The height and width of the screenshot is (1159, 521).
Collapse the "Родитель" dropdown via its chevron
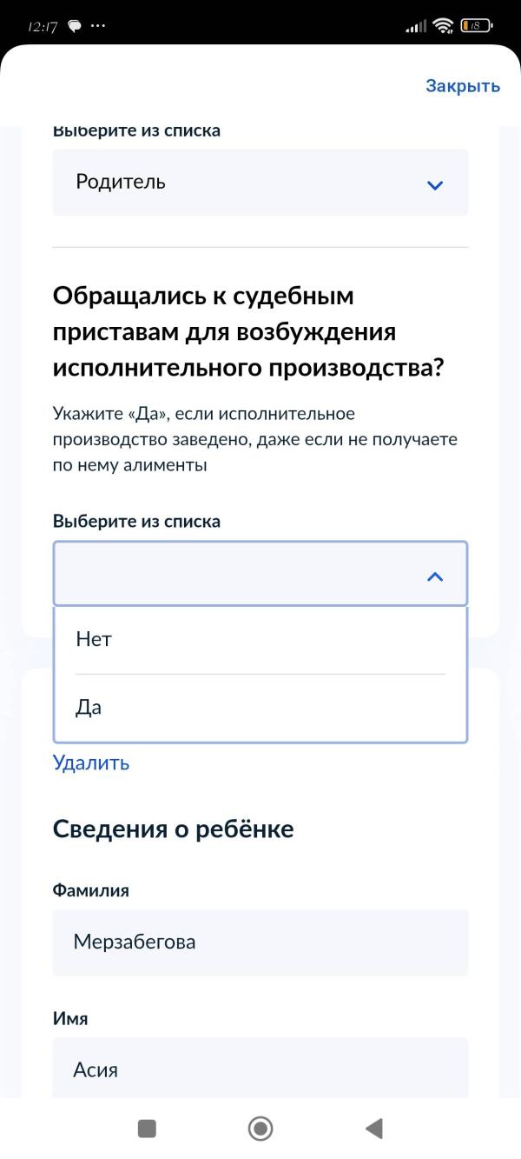pos(437,183)
